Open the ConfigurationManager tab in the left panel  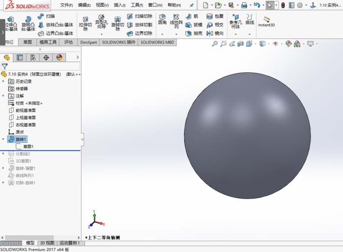[33, 57]
